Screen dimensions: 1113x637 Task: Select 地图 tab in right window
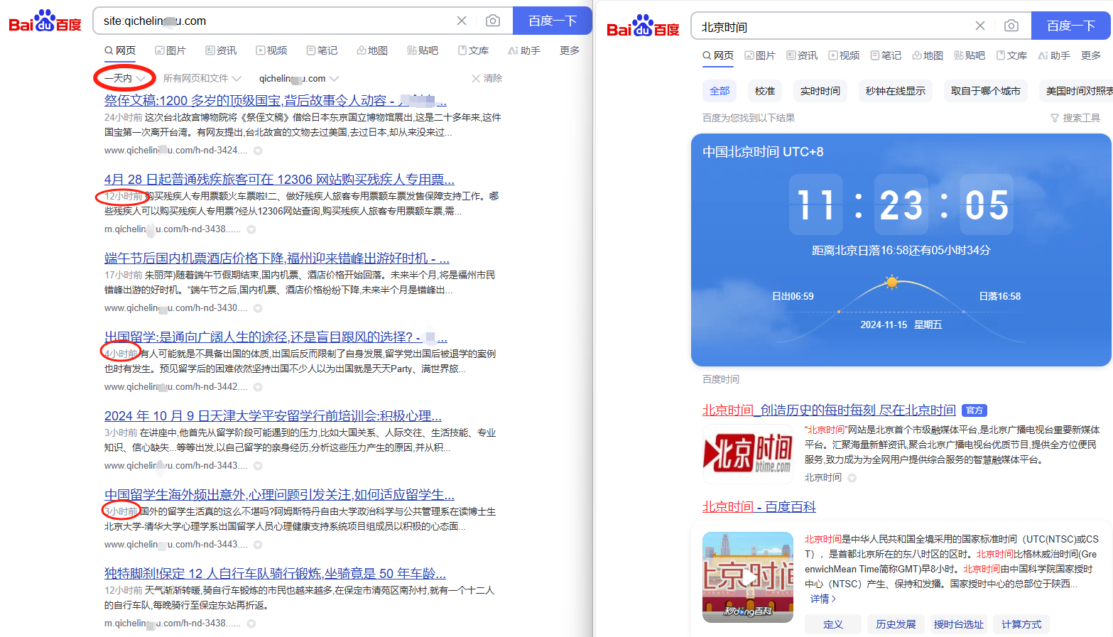(928, 55)
